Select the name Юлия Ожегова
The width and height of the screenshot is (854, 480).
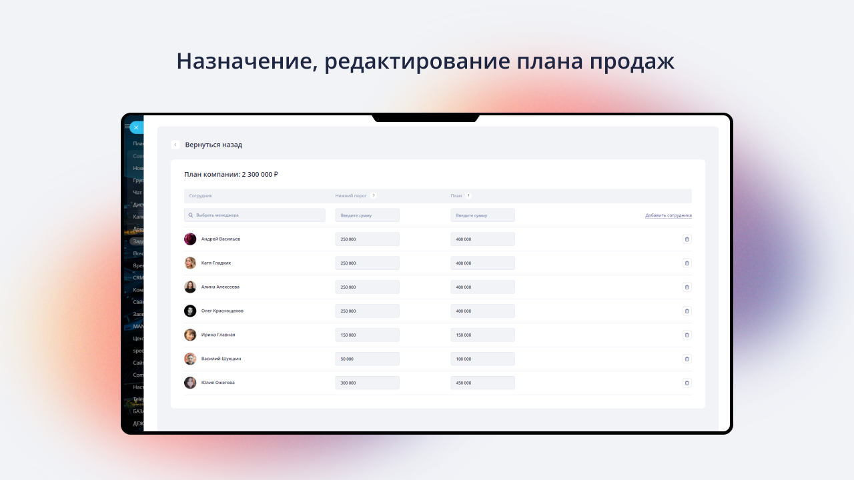[x=218, y=383]
